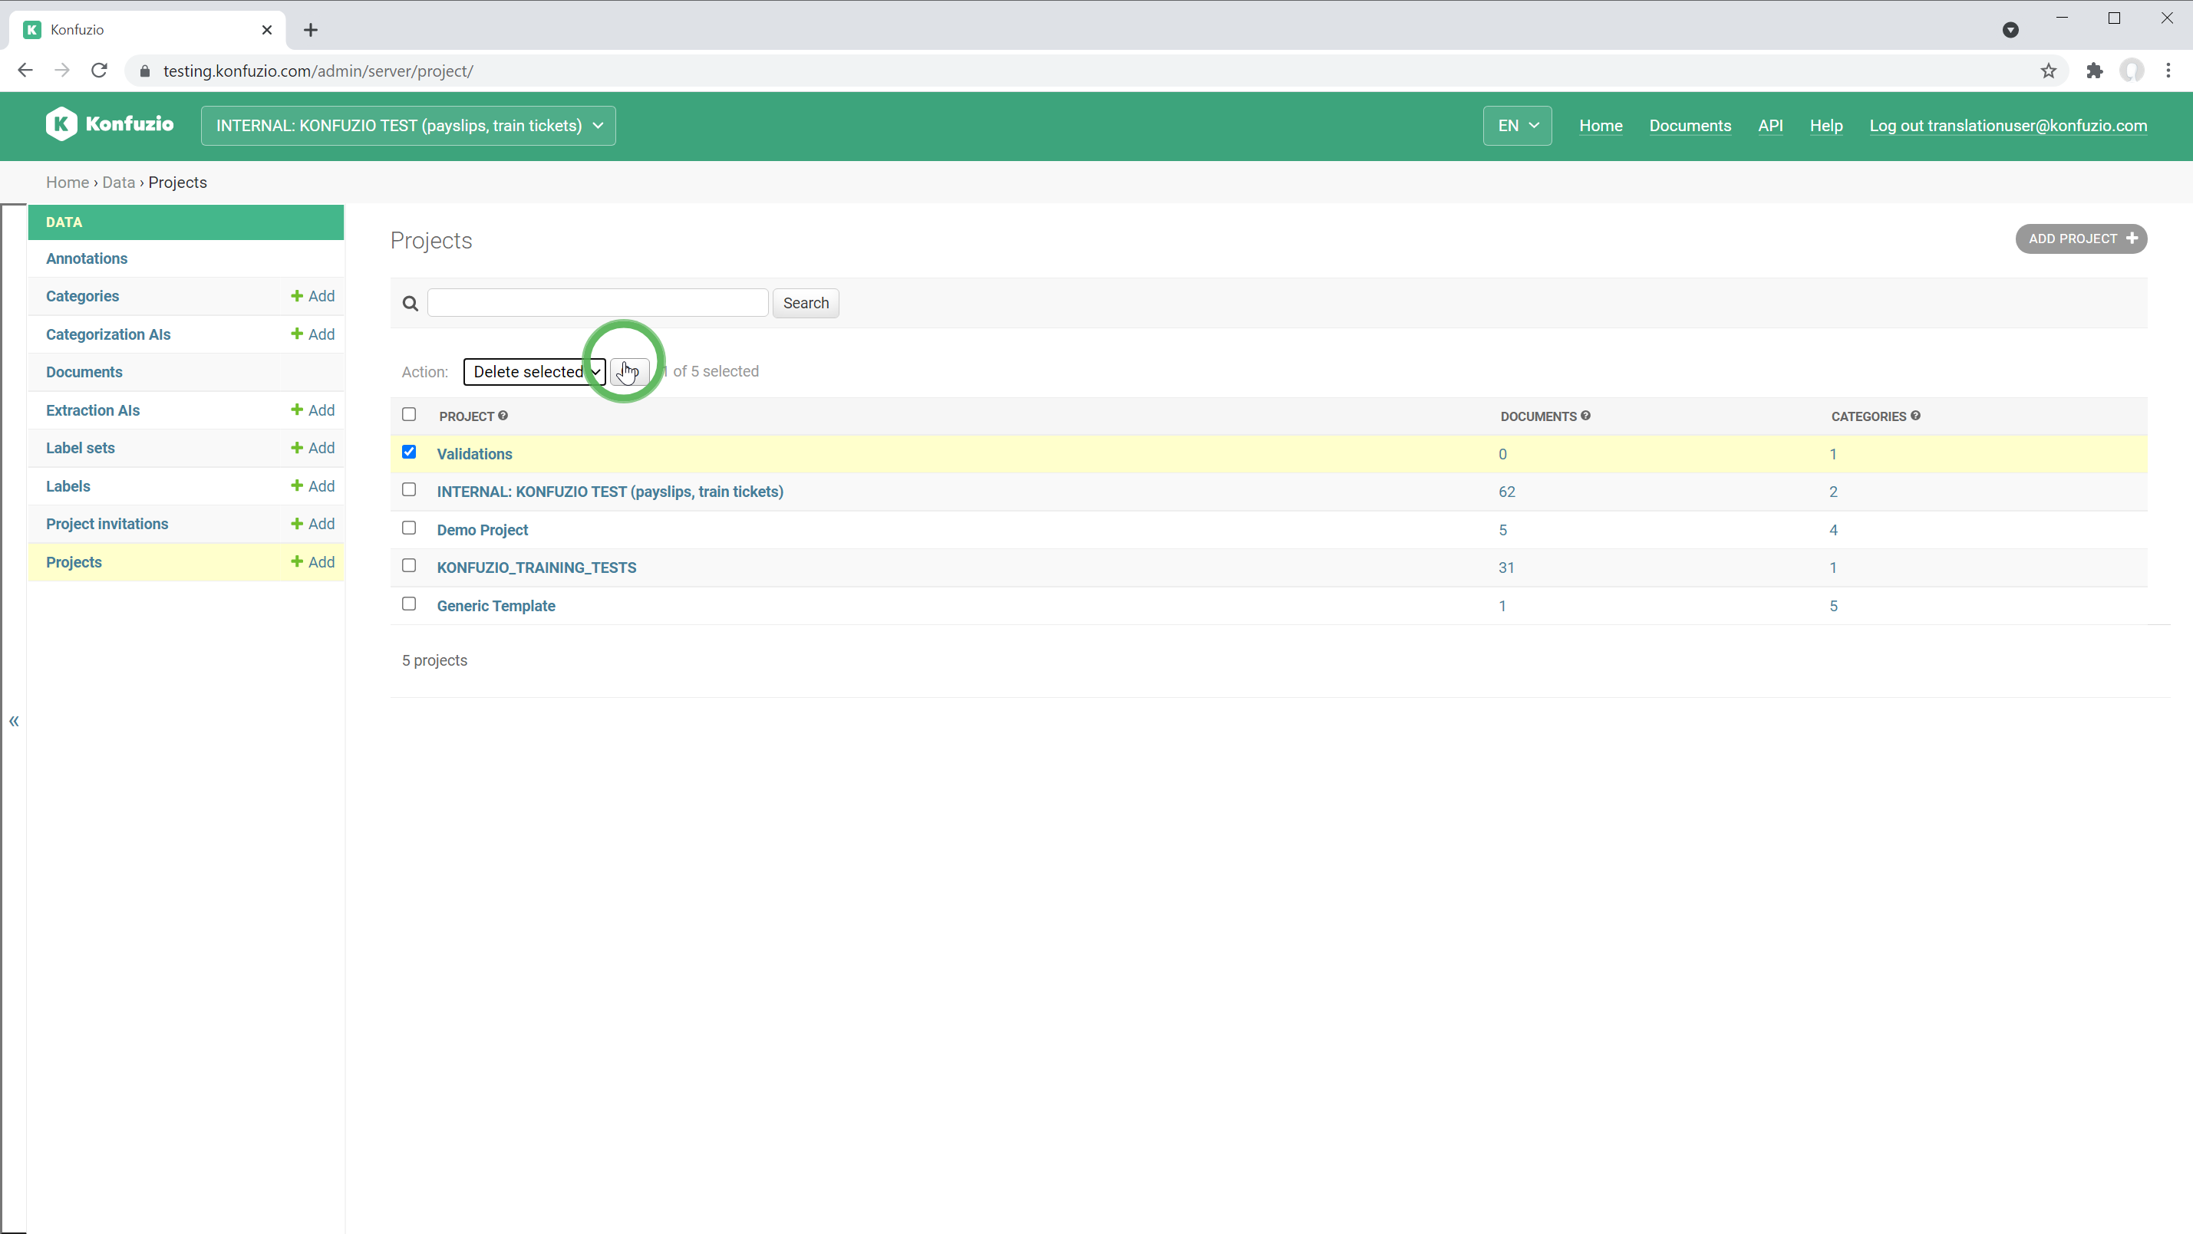
Task: Open the Validations project
Action: [474, 455]
